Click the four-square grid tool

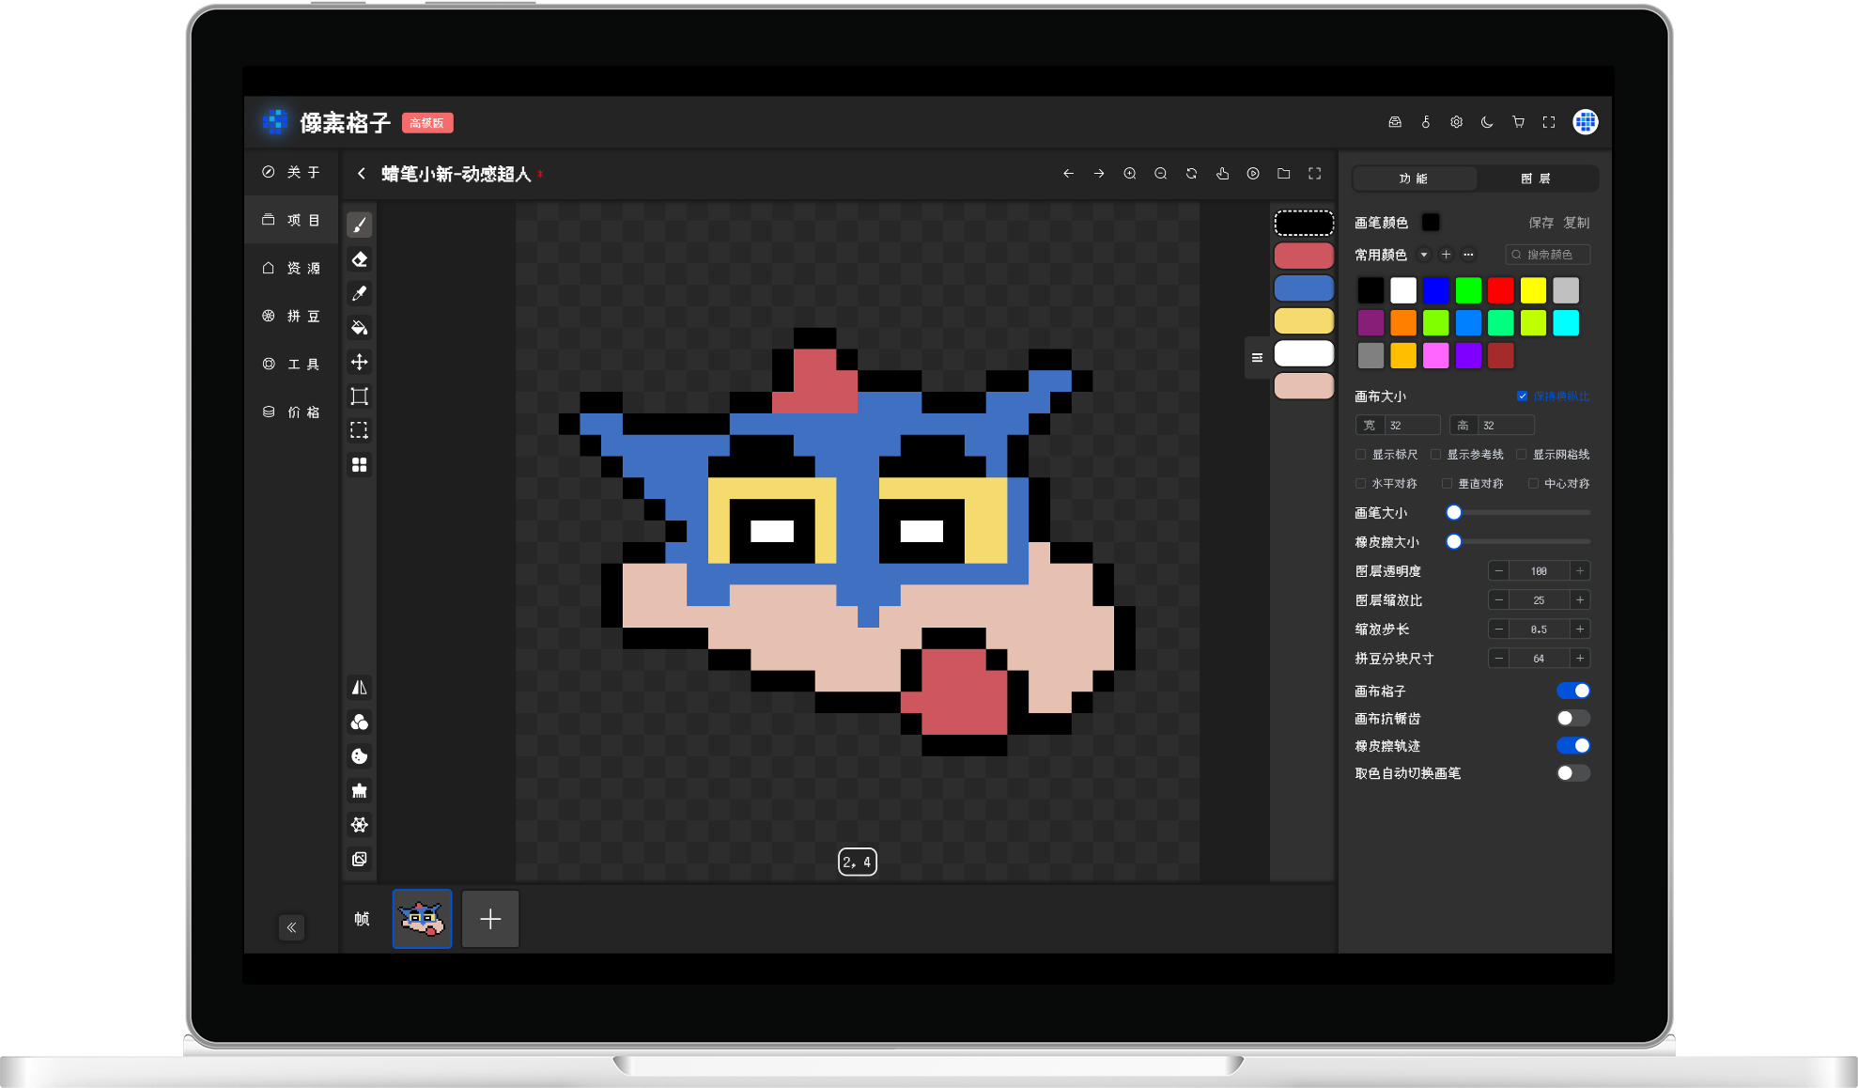click(359, 465)
